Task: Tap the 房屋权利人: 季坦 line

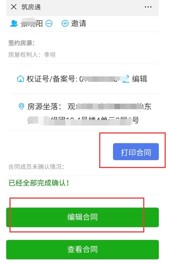Action: point(32,55)
